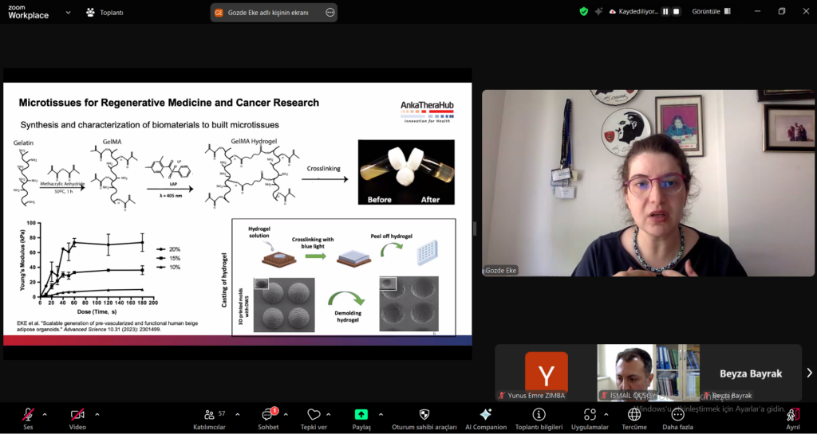Screen dimensions: 817x434
Task: Click the Crosslinking label on slide
Action: pyautogui.click(x=324, y=169)
